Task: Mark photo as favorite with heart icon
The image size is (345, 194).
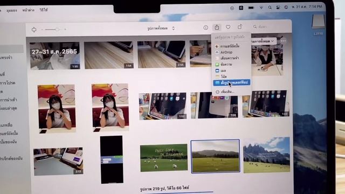Action: pos(228,27)
